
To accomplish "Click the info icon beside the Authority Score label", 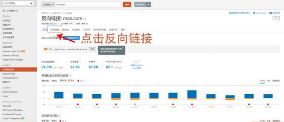I will click(x=123, y=62).
